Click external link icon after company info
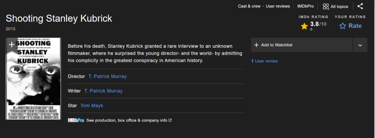Viewport: 375px width, 138px height. (x=170, y=120)
